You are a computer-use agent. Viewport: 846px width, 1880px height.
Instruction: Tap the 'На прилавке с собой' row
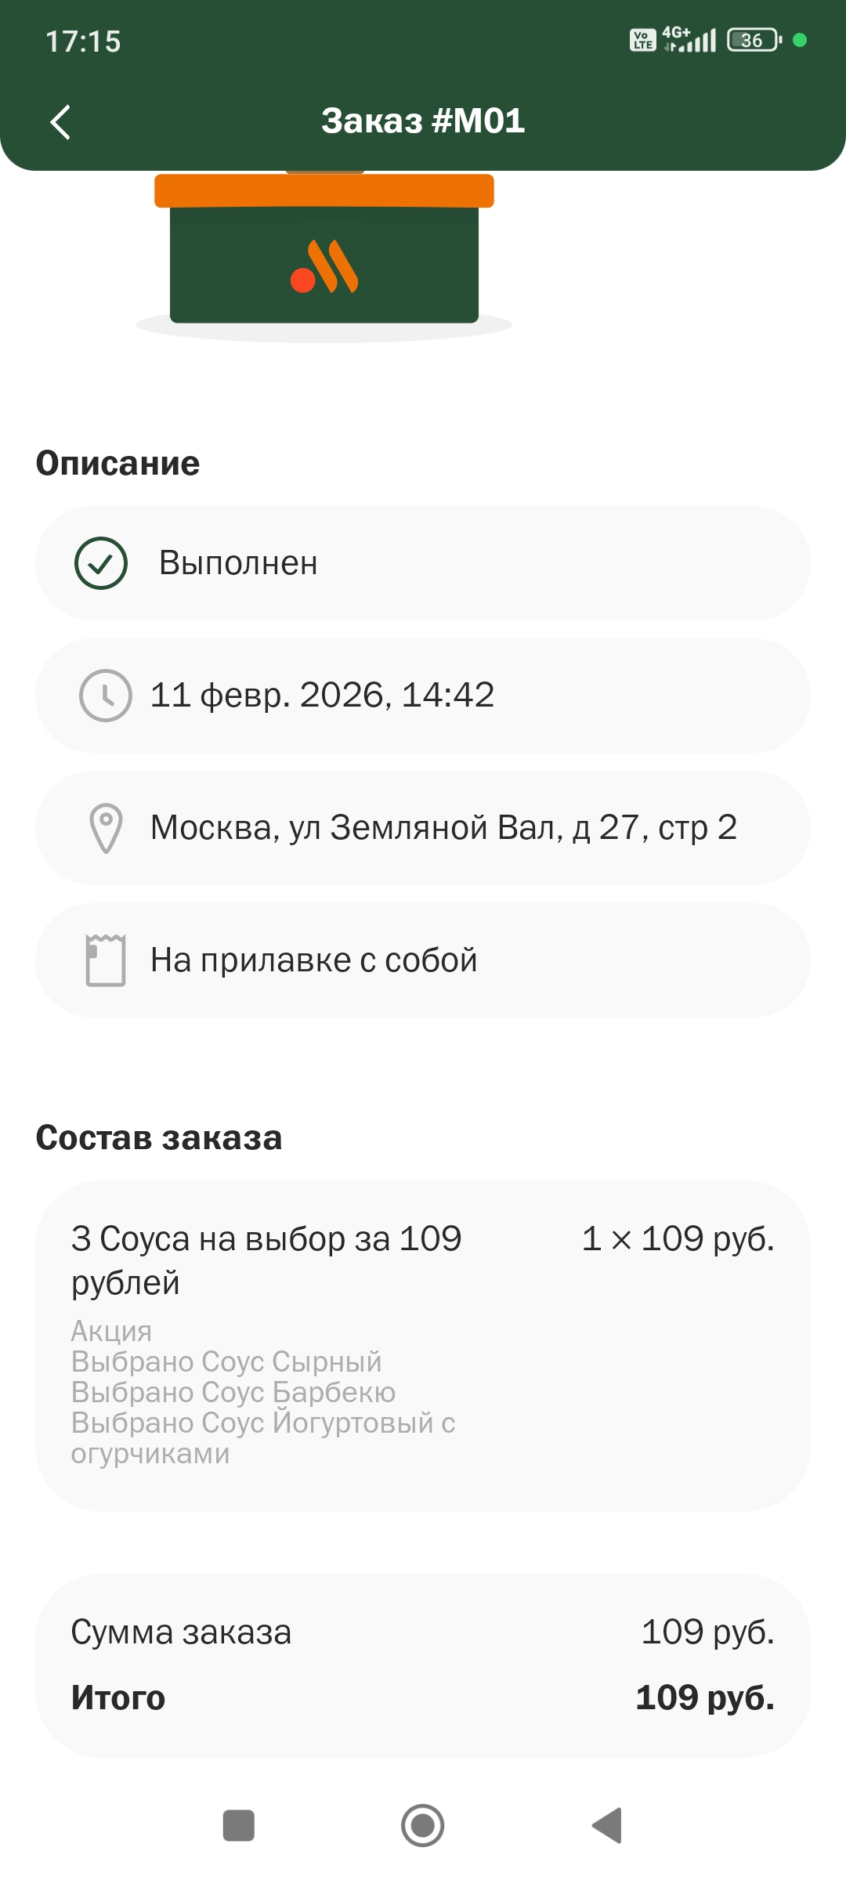[423, 960]
